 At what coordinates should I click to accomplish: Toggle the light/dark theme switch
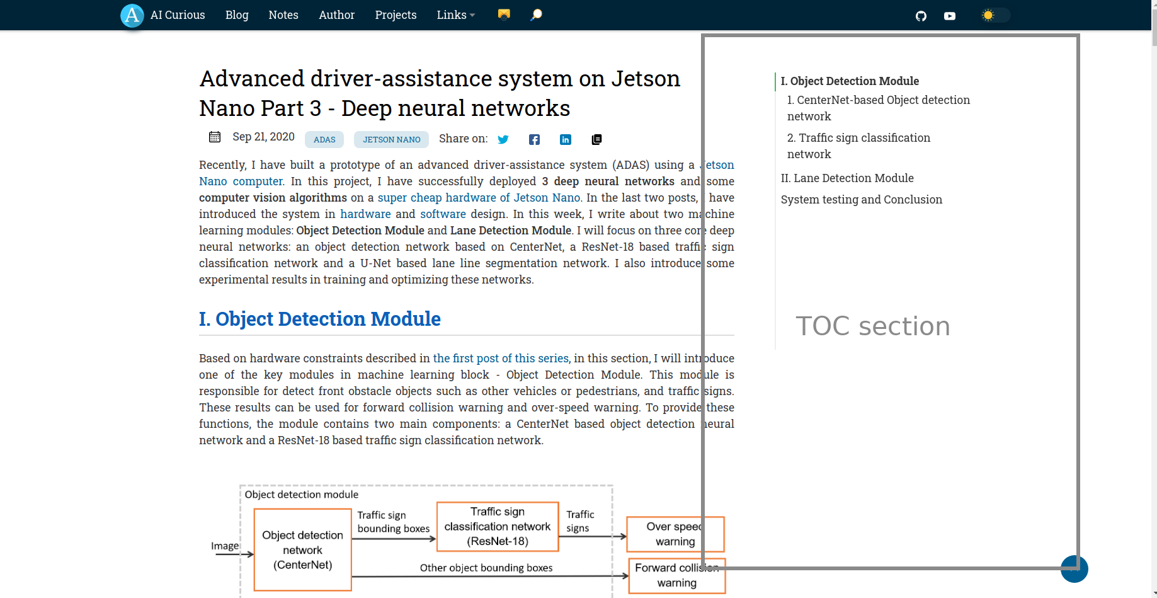[x=995, y=15]
